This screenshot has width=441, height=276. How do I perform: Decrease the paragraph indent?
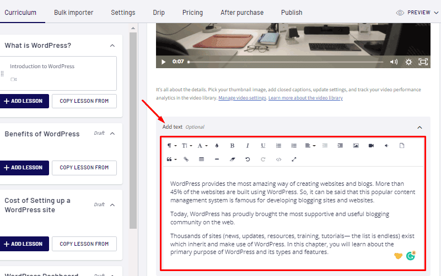325,146
